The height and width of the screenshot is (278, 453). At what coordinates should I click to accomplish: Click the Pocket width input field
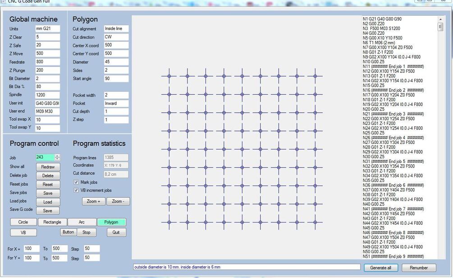point(116,95)
